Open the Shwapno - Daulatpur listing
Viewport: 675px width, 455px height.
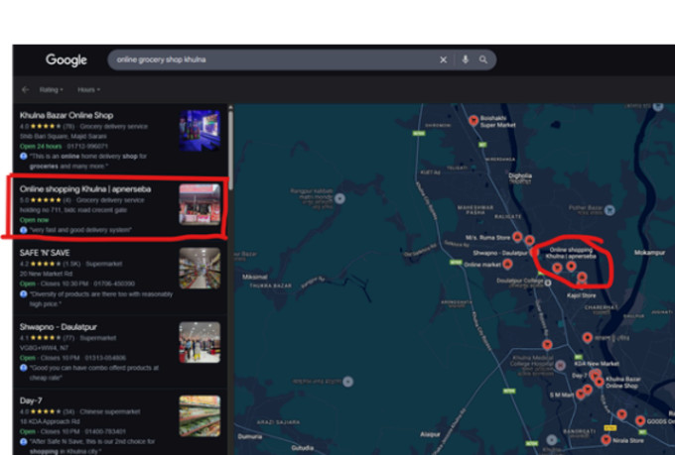(x=120, y=352)
